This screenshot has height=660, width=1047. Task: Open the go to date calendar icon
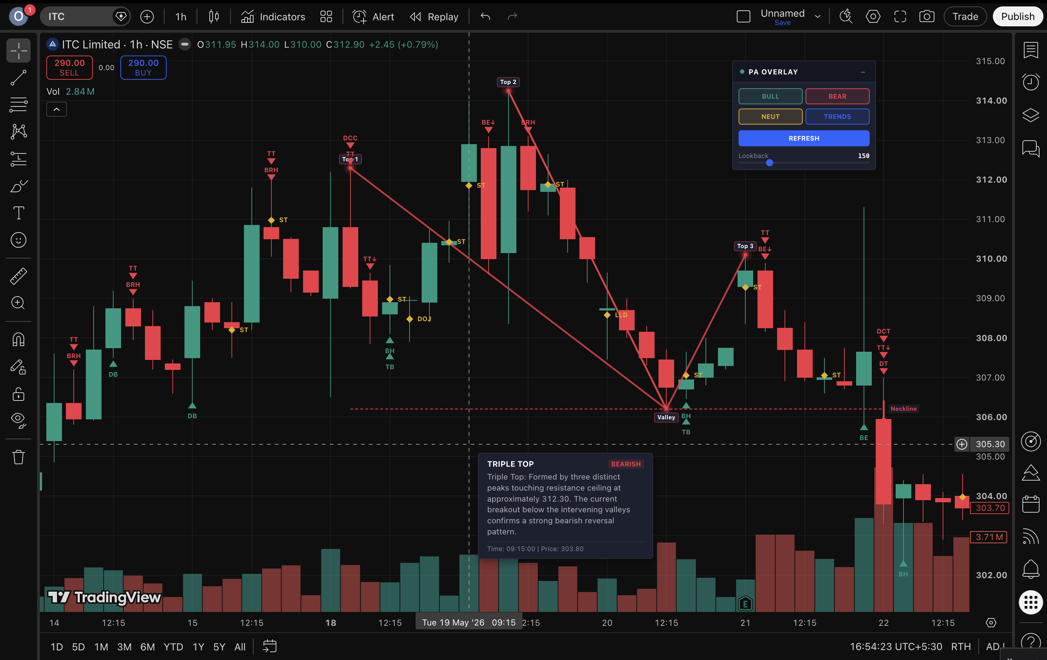(270, 646)
